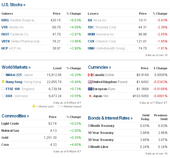Open the AA Alcoa ticker link
Screen dimensions: 170x158
[90, 20]
